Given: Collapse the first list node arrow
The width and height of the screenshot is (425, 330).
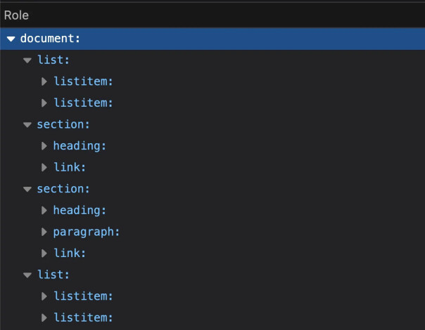Looking at the screenshot, I should pyautogui.click(x=27, y=60).
